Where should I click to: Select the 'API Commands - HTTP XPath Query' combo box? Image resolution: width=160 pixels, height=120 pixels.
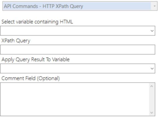(x=80, y=6)
